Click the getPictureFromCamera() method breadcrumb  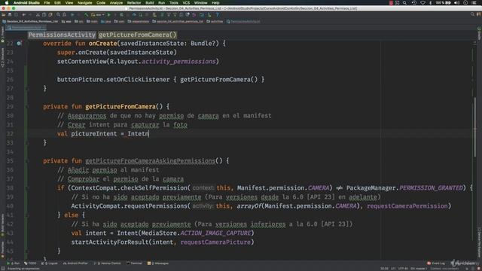(x=137, y=35)
